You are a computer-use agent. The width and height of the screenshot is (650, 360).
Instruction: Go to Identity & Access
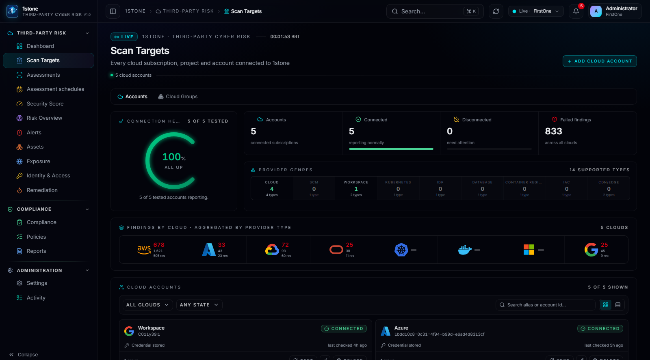[x=48, y=176]
